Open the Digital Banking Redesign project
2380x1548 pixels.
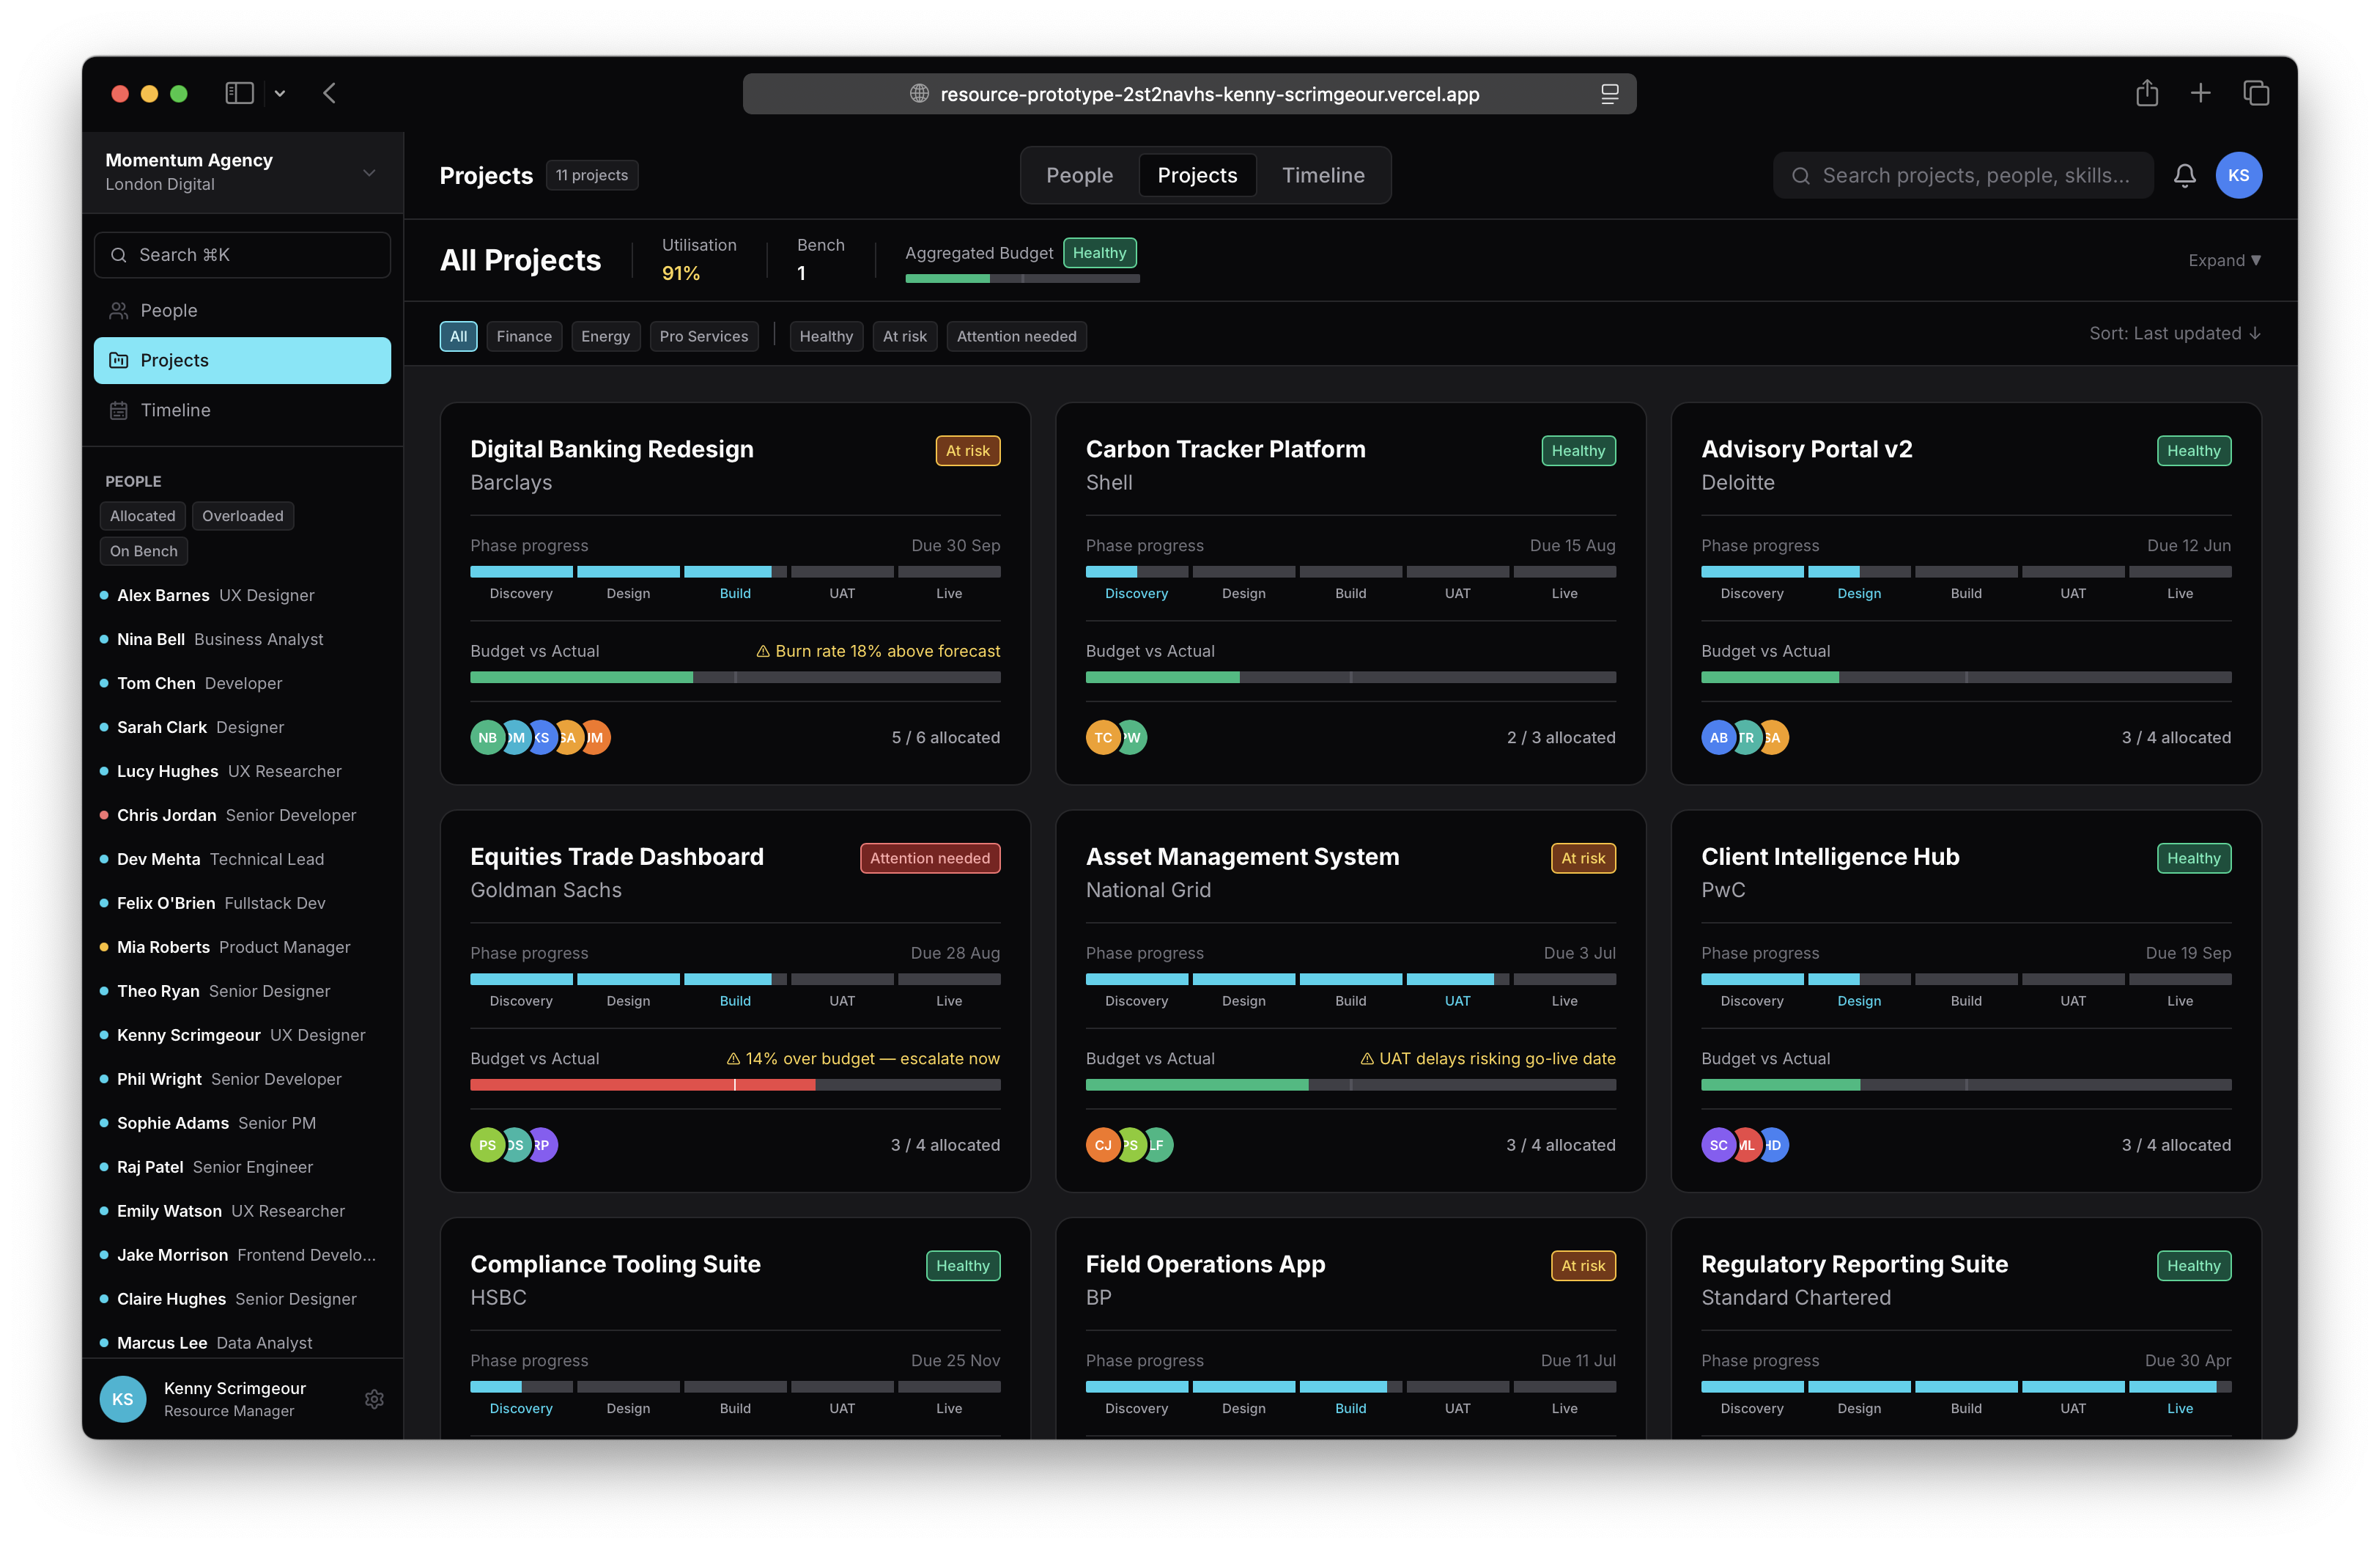click(611, 449)
